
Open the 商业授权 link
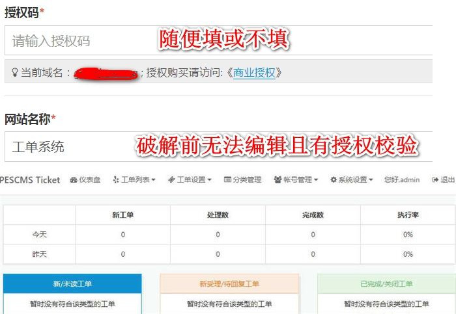tap(254, 73)
